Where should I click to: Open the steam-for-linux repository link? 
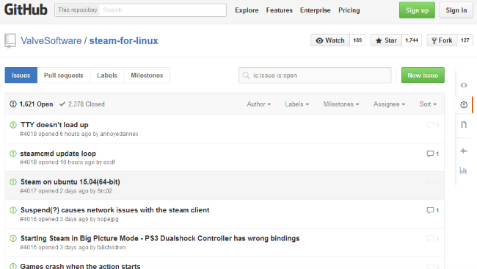[x=123, y=41]
